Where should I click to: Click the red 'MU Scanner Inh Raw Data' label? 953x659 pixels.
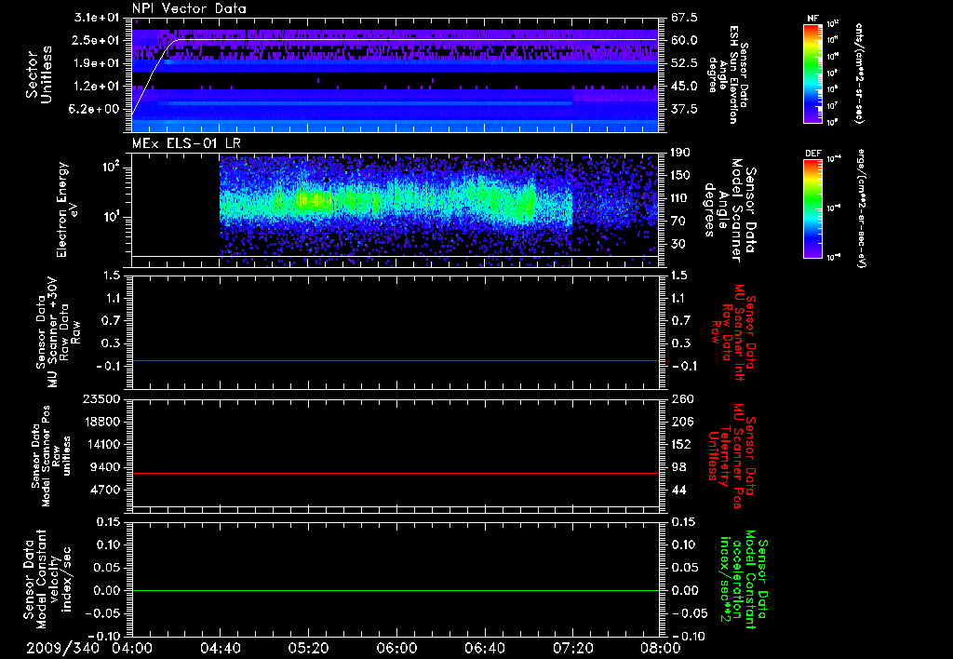tap(734, 332)
